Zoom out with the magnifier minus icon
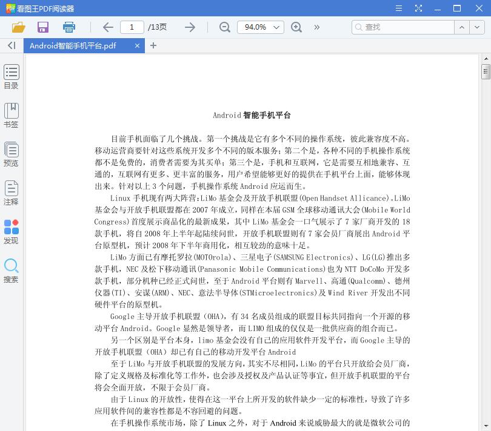Image resolution: width=491 pixels, height=431 pixels. click(x=224, y=27)
